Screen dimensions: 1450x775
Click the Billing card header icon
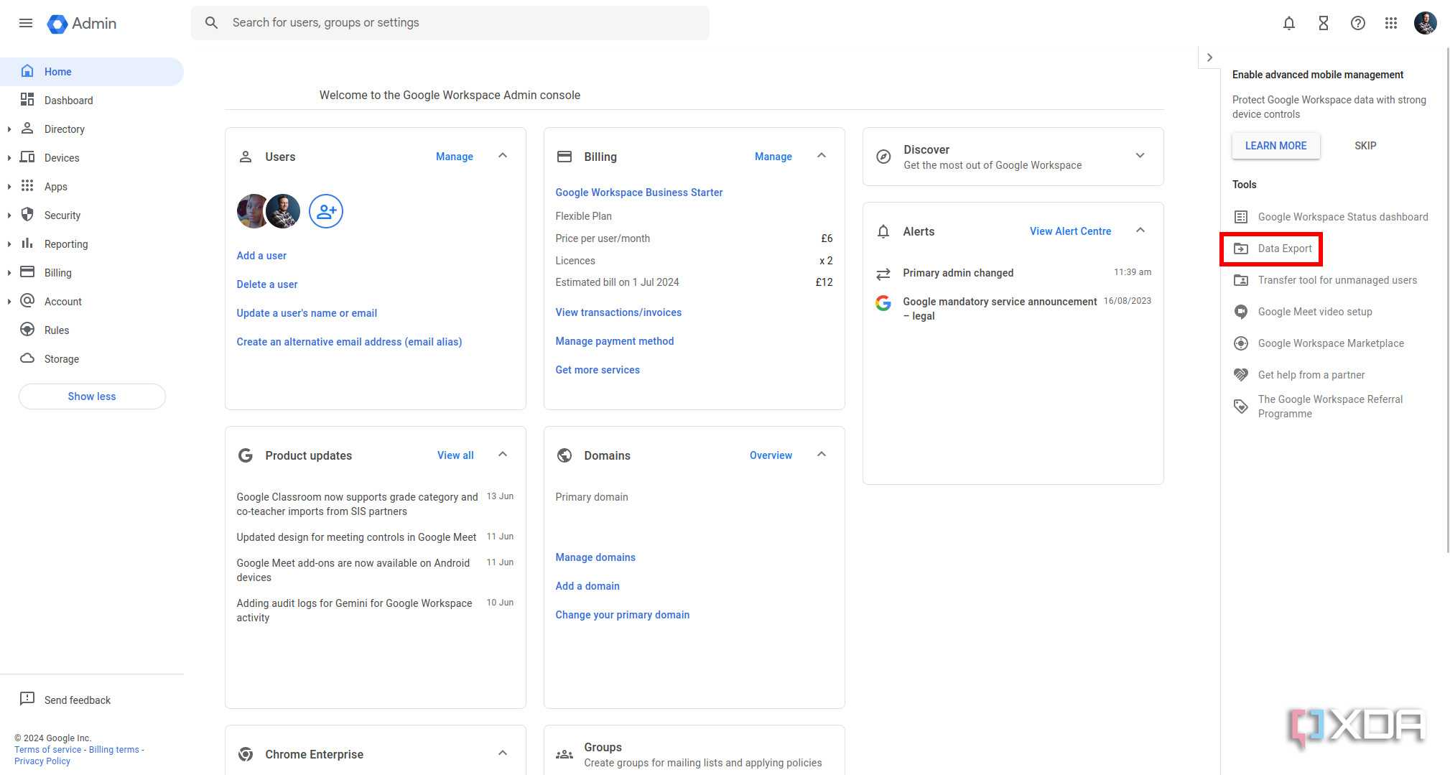(564, 157)
